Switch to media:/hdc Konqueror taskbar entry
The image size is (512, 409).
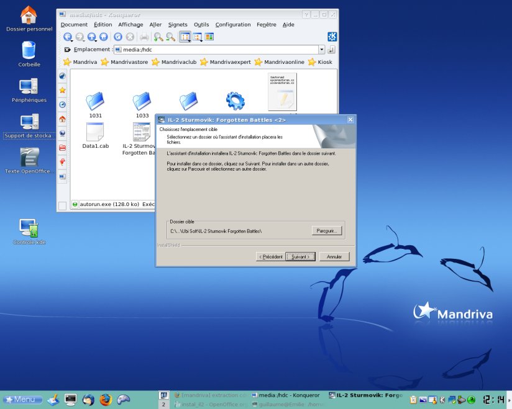[x=286, y=395]
